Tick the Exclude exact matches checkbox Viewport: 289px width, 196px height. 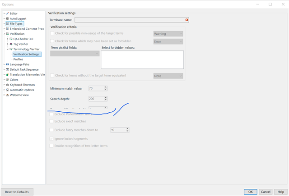51,121
